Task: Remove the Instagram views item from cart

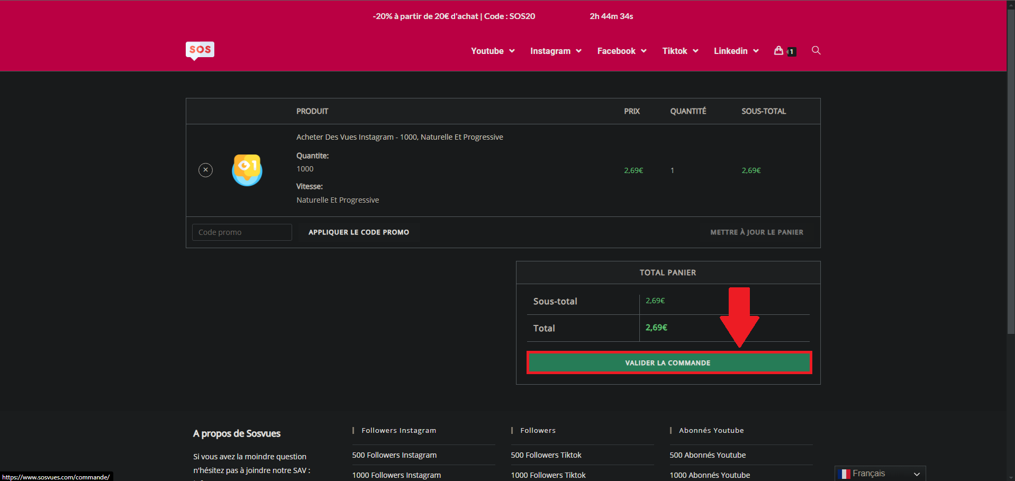Action: [205, 170]
